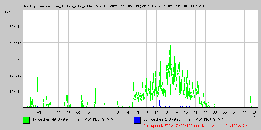
Task: Click the 50Mbit y-axis label
Action: click(x=15, y=43)
